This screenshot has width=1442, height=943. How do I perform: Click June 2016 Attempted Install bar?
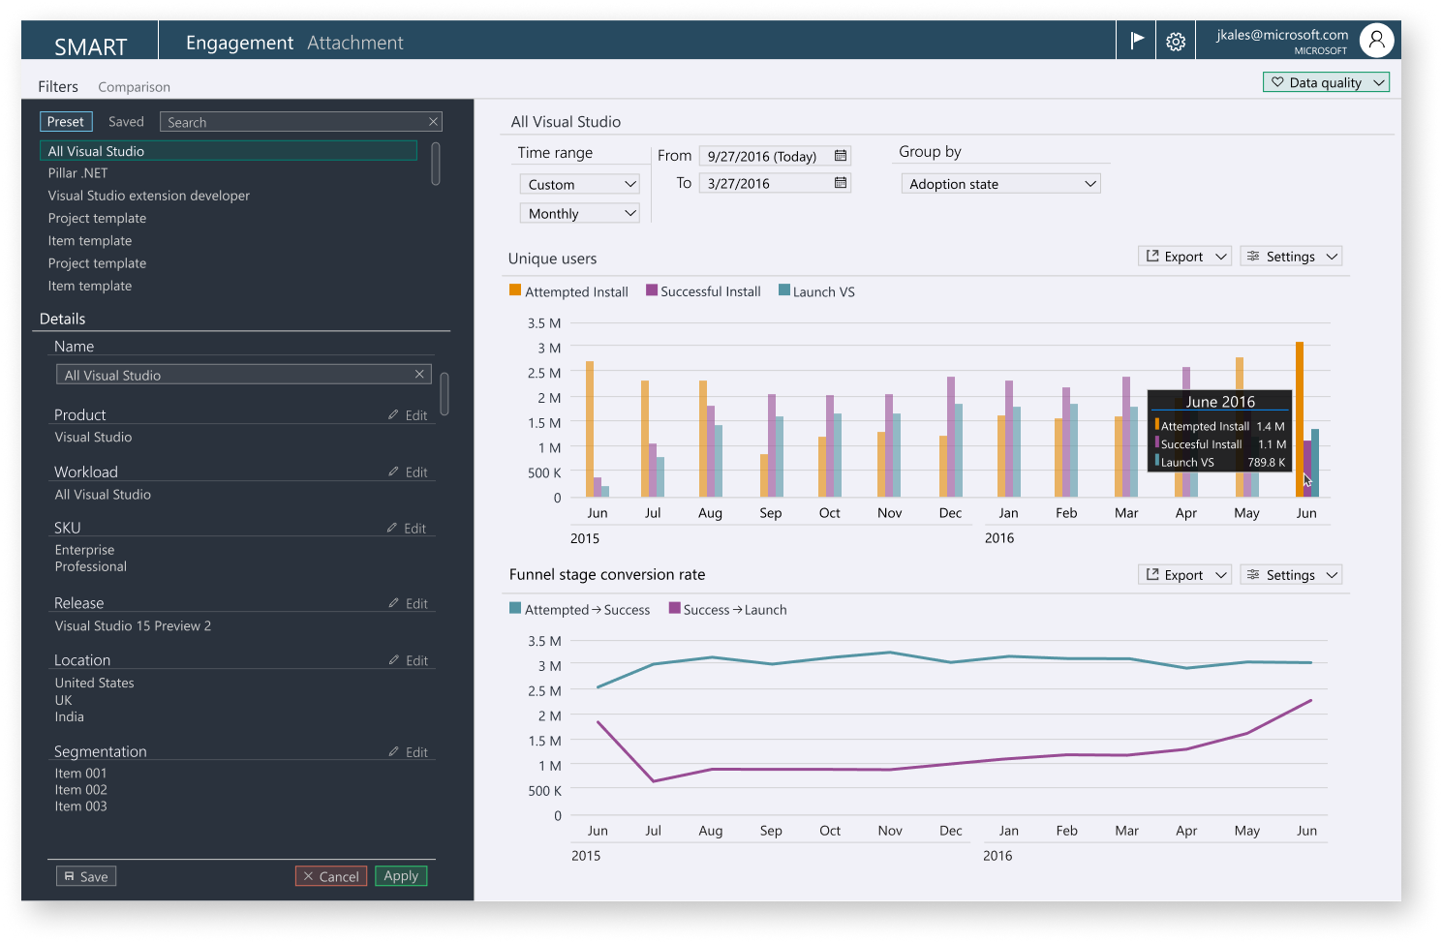pyautogui.click(x=1300, y=419)
